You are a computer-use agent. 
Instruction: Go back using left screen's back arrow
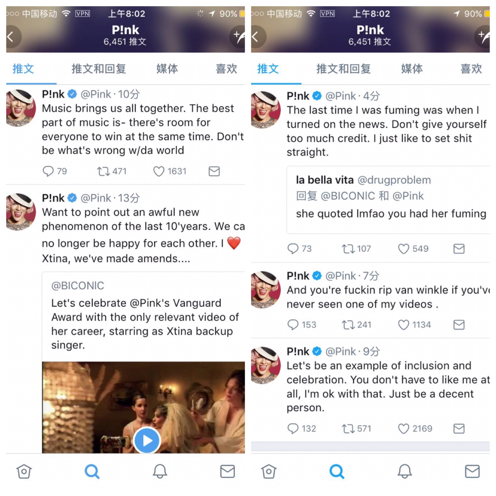coord(14,36)
